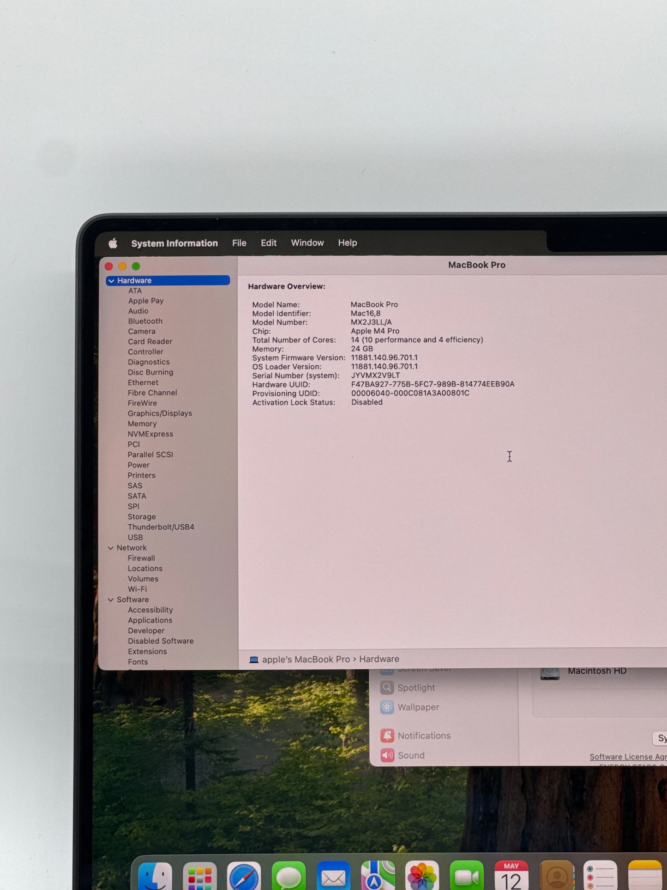
Task: Zoom the window with the green button
Action: tap(136, 266)
